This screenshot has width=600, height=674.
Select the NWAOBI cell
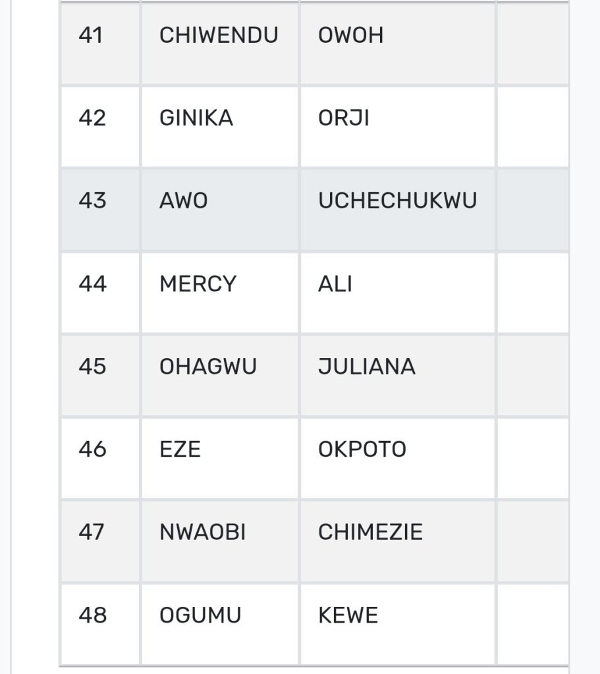(202, 532)
